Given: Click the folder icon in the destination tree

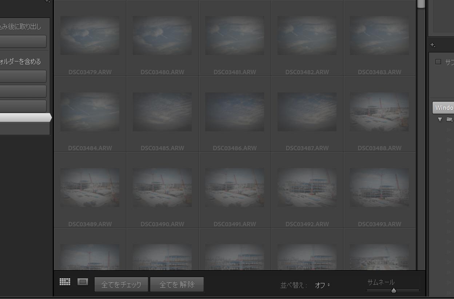Looking at the screenshot, I should 450,119.
